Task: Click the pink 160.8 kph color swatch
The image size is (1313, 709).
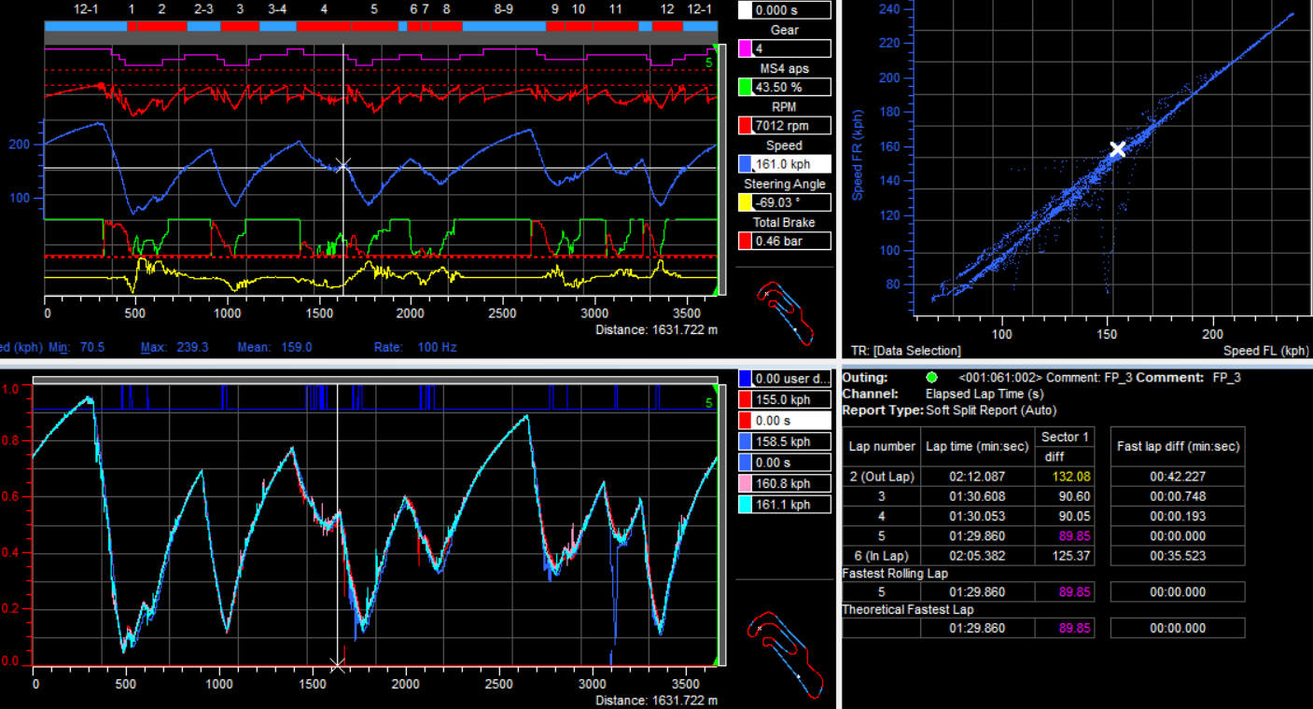Action: click(745, 483)
